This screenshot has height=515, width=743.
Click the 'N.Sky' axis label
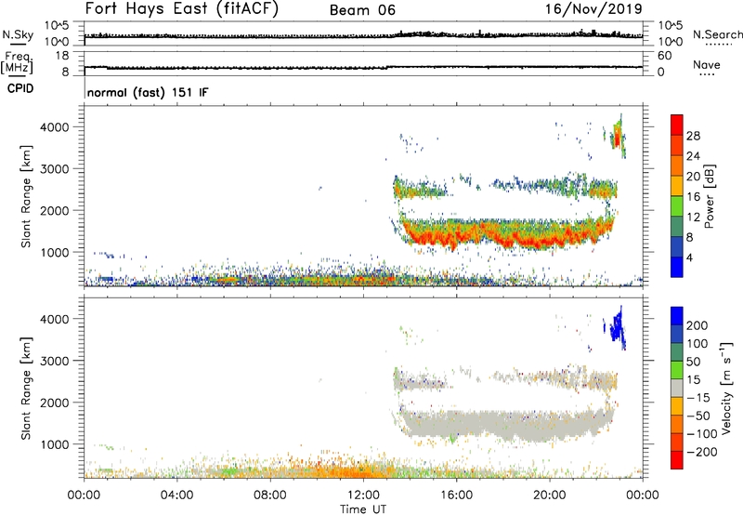point(18,34)
